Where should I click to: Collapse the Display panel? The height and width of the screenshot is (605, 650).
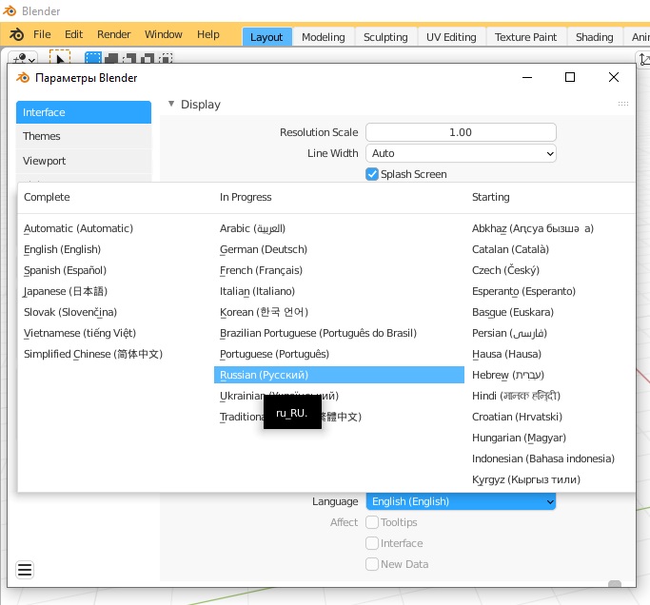click(x=171, y=104)
